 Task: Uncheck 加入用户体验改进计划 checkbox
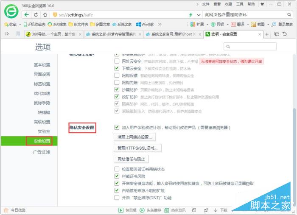point(117,127)
